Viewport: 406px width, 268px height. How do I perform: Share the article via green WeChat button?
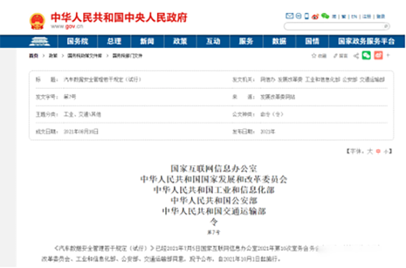(366, 55)
